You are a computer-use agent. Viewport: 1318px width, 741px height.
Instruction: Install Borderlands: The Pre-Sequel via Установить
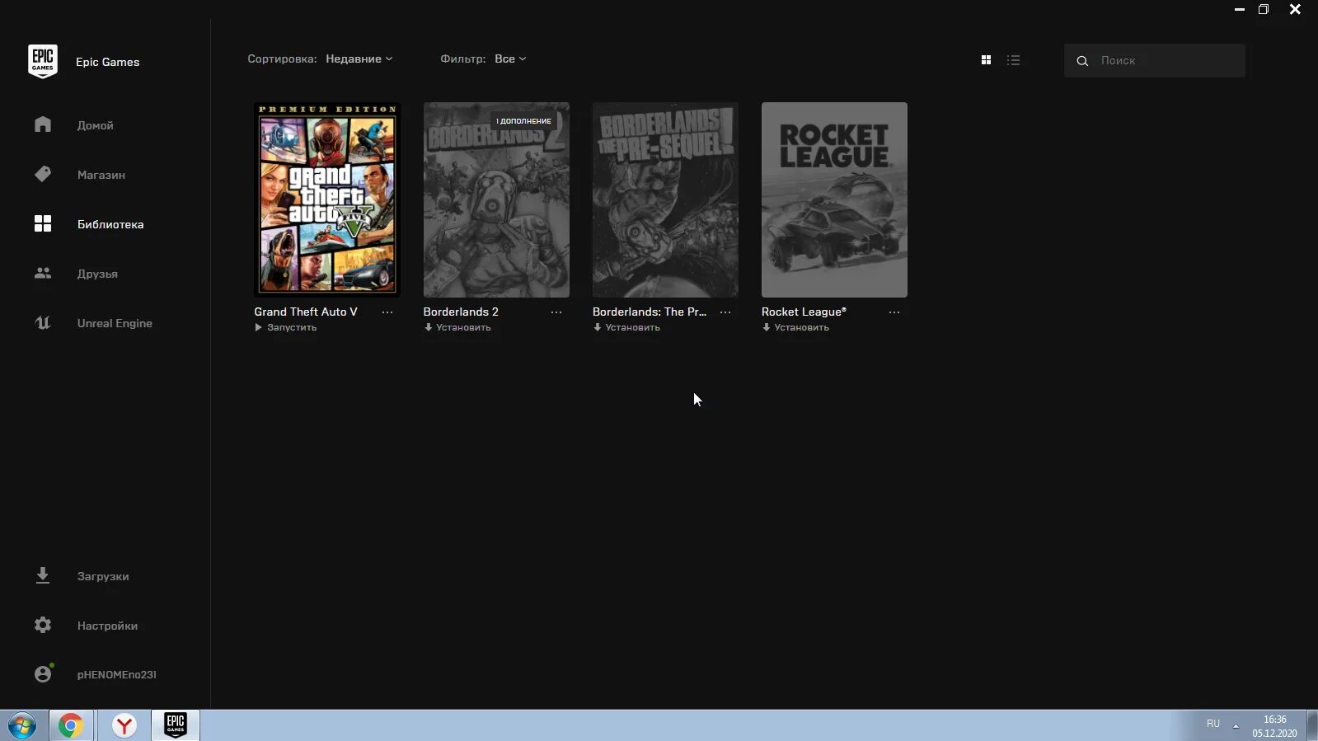(626, 327)
